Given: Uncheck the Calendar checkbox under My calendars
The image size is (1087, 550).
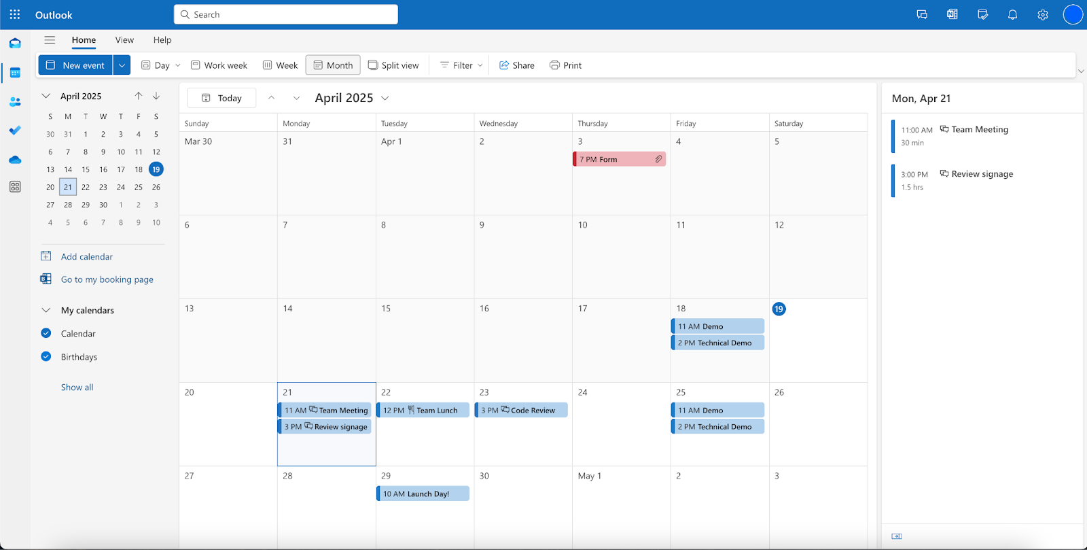Looking at the screenshot, I should (x=46, y=333).
